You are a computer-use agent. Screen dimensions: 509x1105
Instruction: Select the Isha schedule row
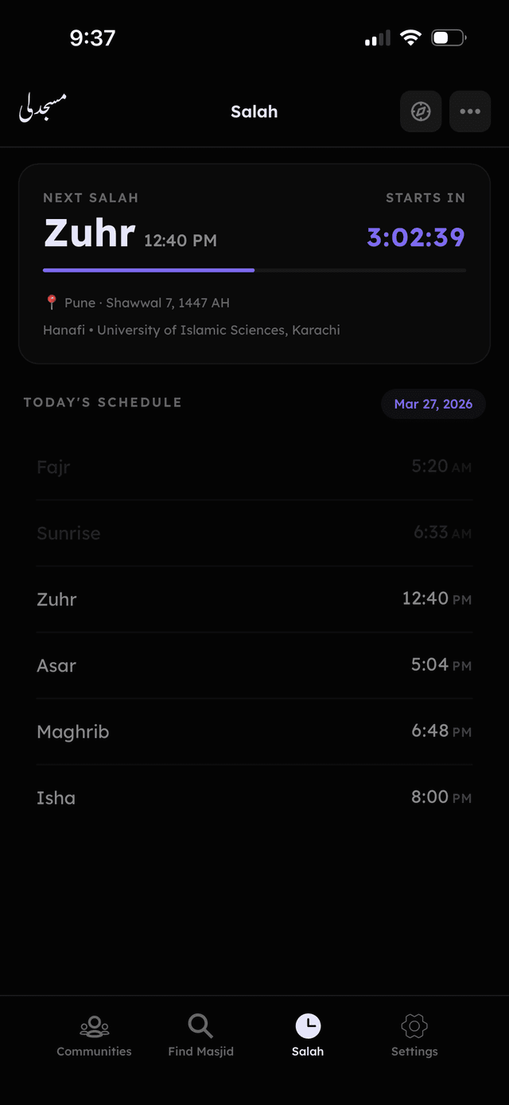254,797
